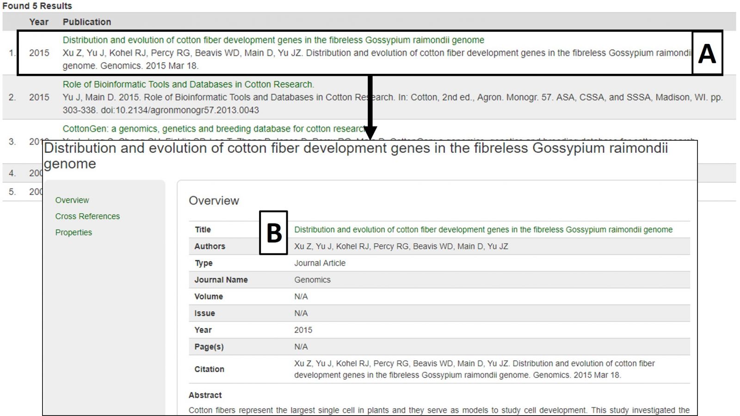Click the 'Type' row label
The height and width of the screenshot is (416, 740).
pos(203,263)
